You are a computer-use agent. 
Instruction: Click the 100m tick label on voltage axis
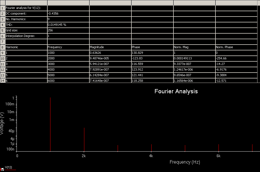(10, 104)
